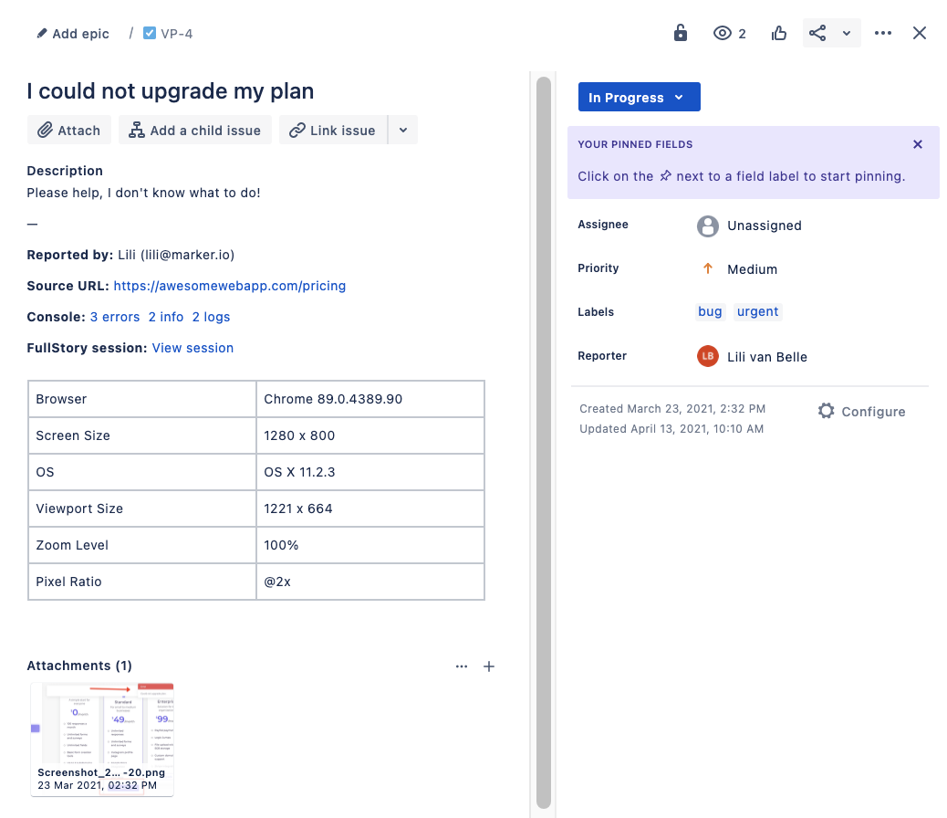The image size is (947, 818).
Task: Open the attachments ellipsis menu
Action: click(462, 666)
